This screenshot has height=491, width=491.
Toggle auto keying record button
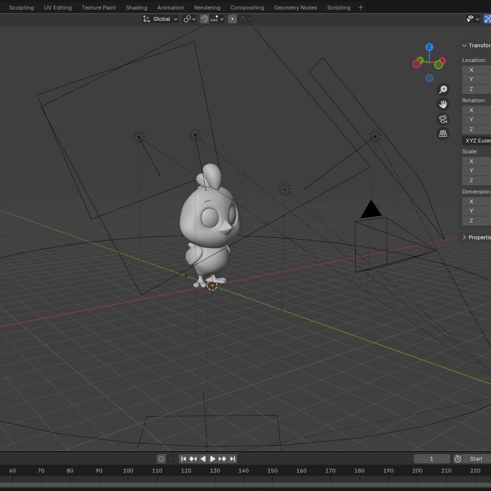coord(161,459)
